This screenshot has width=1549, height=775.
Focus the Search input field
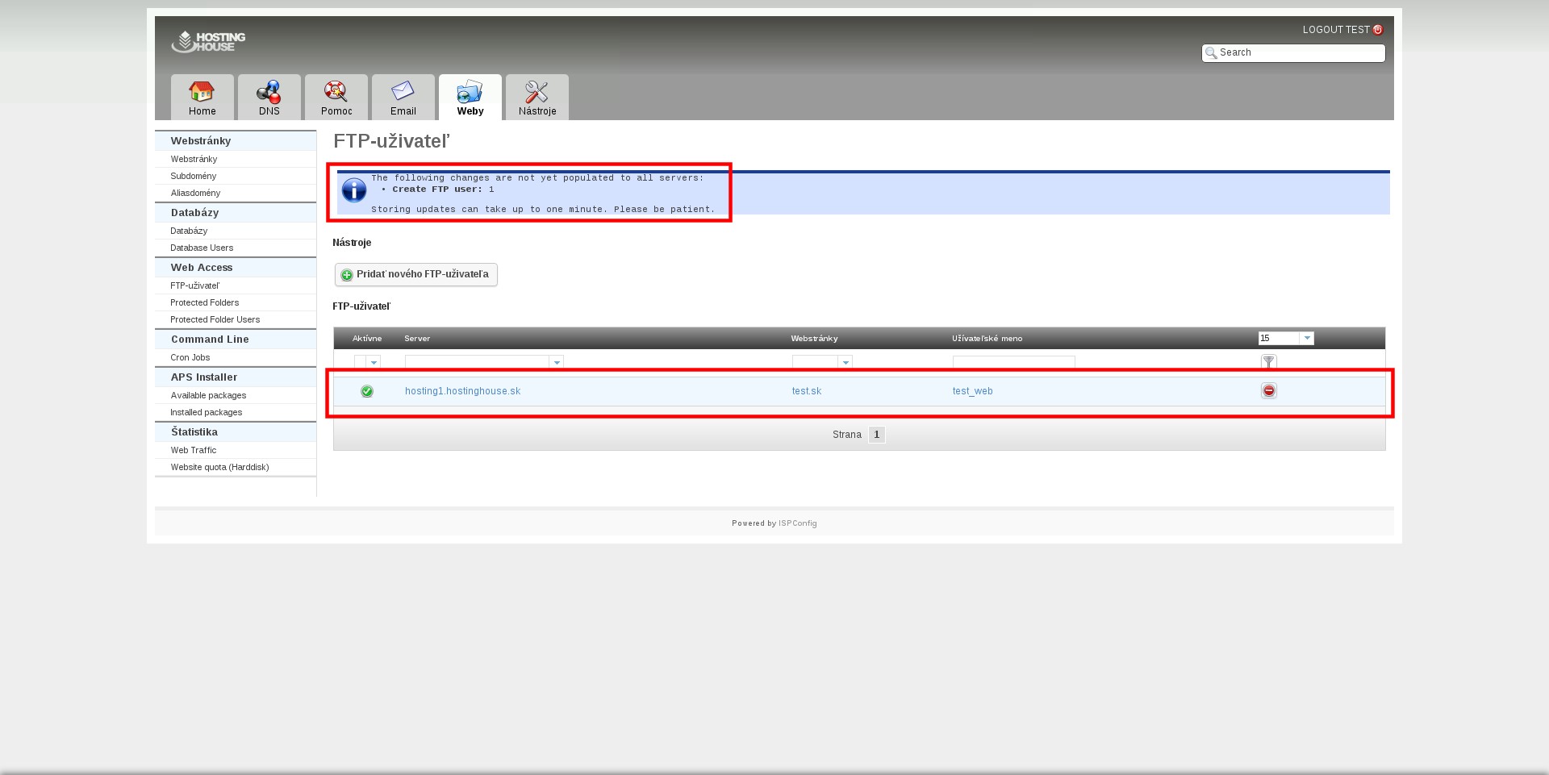[1299, 52]
